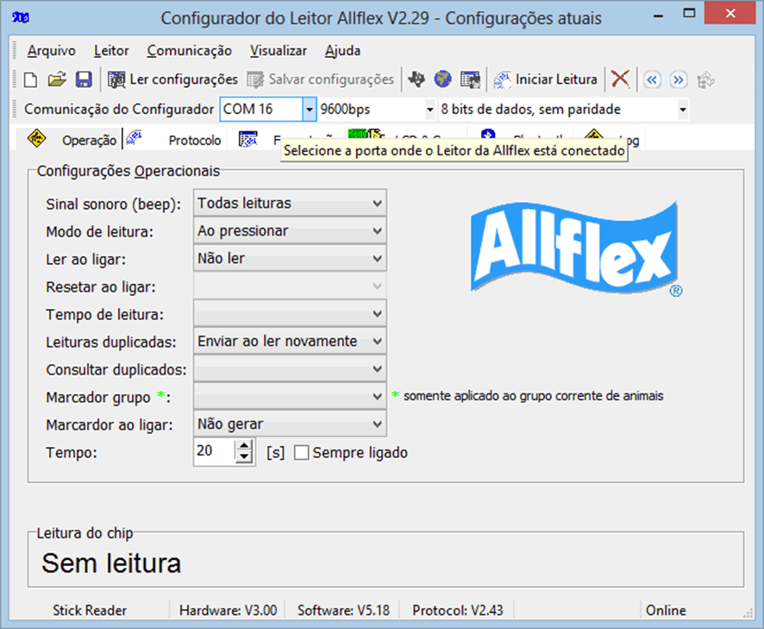The image size is (764, 629).
Task: Click Protocol: V2.43 in the status bar
Action: 458,611
